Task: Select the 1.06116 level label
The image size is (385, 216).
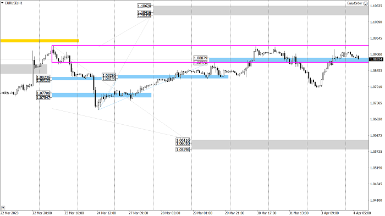Action: [x=183, y=140]
